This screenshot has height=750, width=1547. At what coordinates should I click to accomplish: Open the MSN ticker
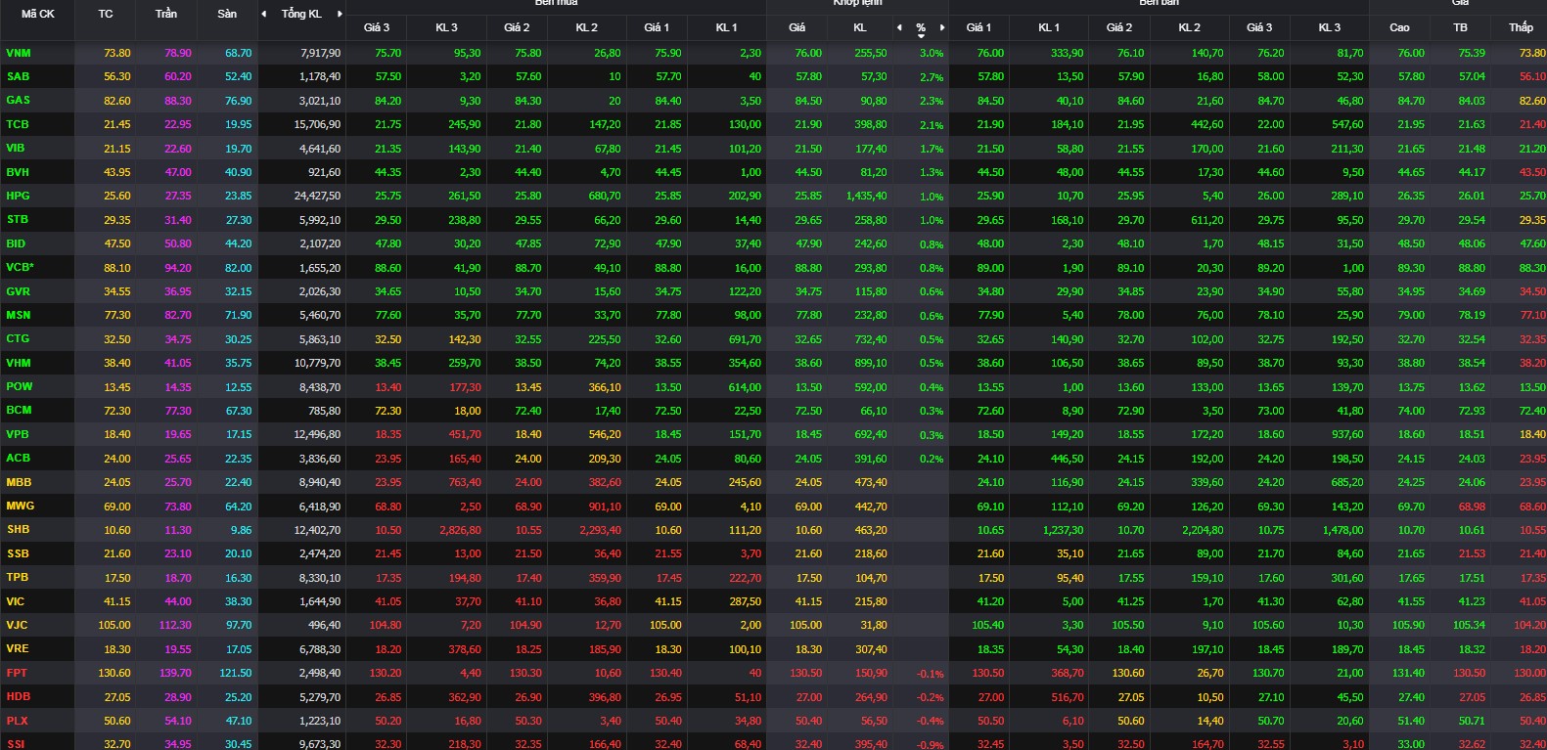[x=18, y=315]
